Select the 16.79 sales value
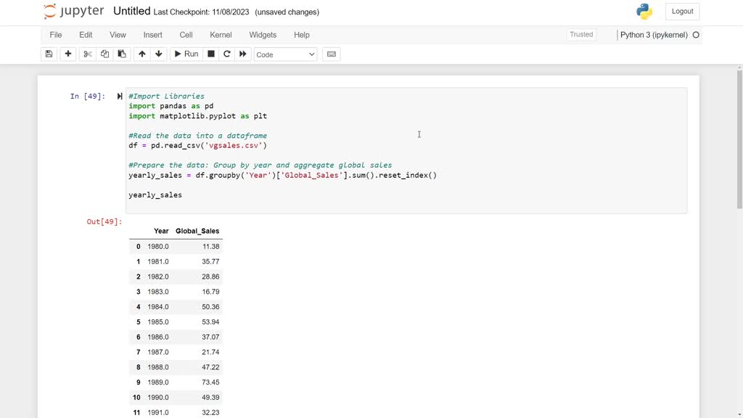743x418 pixels. 211,292
